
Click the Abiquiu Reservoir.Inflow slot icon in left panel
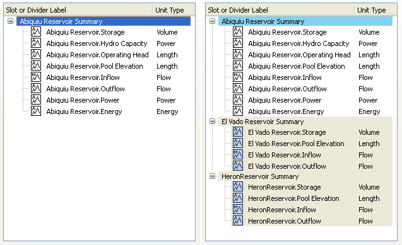tap(36, 77)
